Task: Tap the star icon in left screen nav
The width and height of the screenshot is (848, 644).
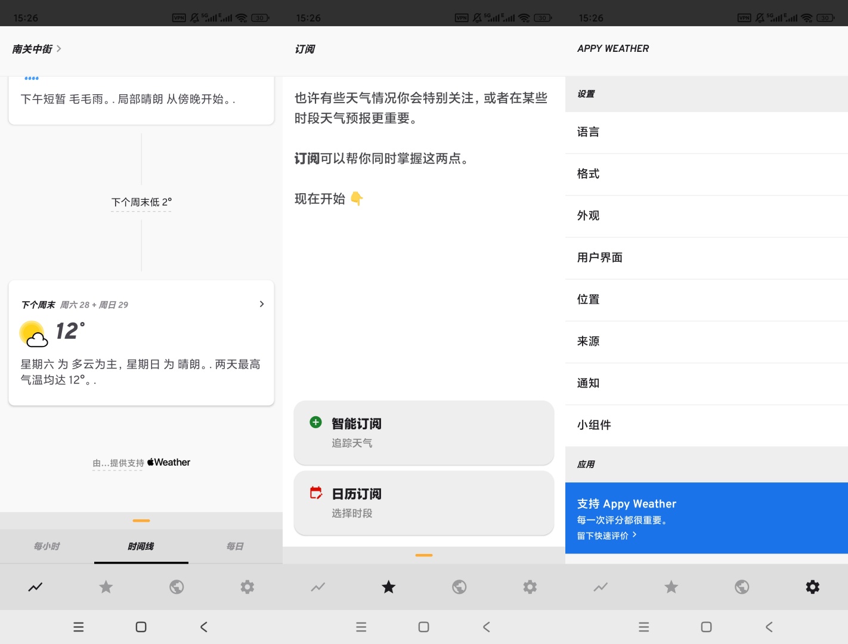Action: [x=106, y=587]
